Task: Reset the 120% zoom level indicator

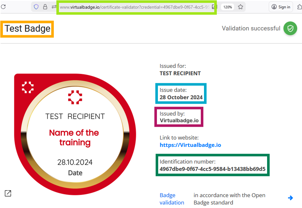Action: coord(227,7)
